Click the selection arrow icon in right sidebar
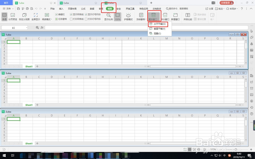 [x=252, y=31]
